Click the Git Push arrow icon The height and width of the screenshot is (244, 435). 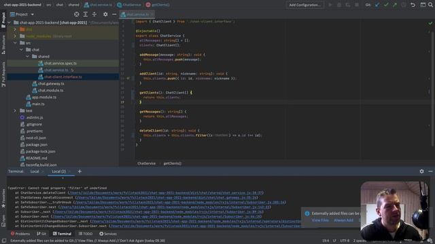point(395,5)
